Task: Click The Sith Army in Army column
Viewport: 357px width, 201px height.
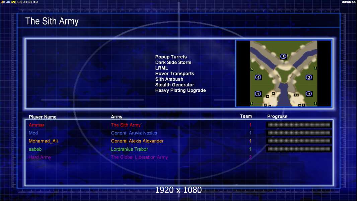Action: tap(126, 125)
